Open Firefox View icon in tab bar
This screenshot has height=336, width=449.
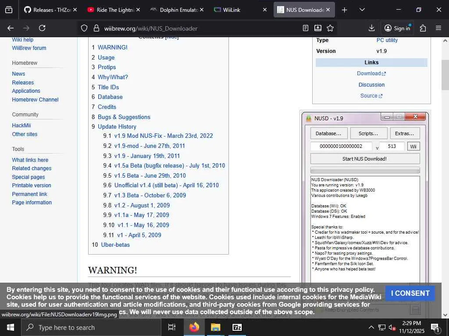[9, 10]
